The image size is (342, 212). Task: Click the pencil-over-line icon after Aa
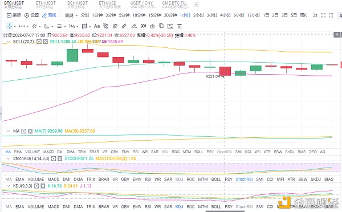(x=106, y=26)
